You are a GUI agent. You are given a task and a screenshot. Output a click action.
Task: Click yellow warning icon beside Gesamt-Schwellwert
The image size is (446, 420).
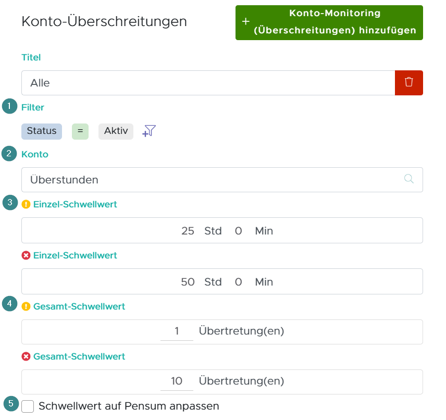click(x=26, y=306)
